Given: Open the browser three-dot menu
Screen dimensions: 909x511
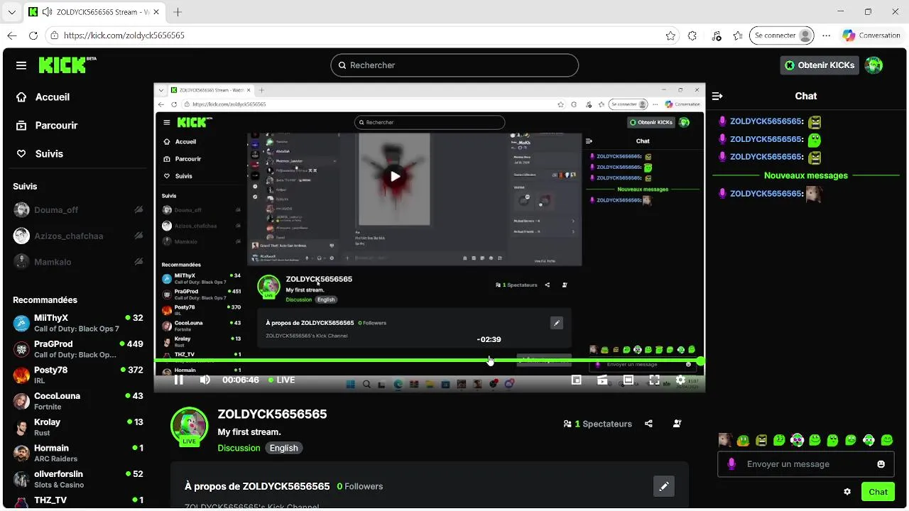Looking at the screenshot, I should click(826, 35).
